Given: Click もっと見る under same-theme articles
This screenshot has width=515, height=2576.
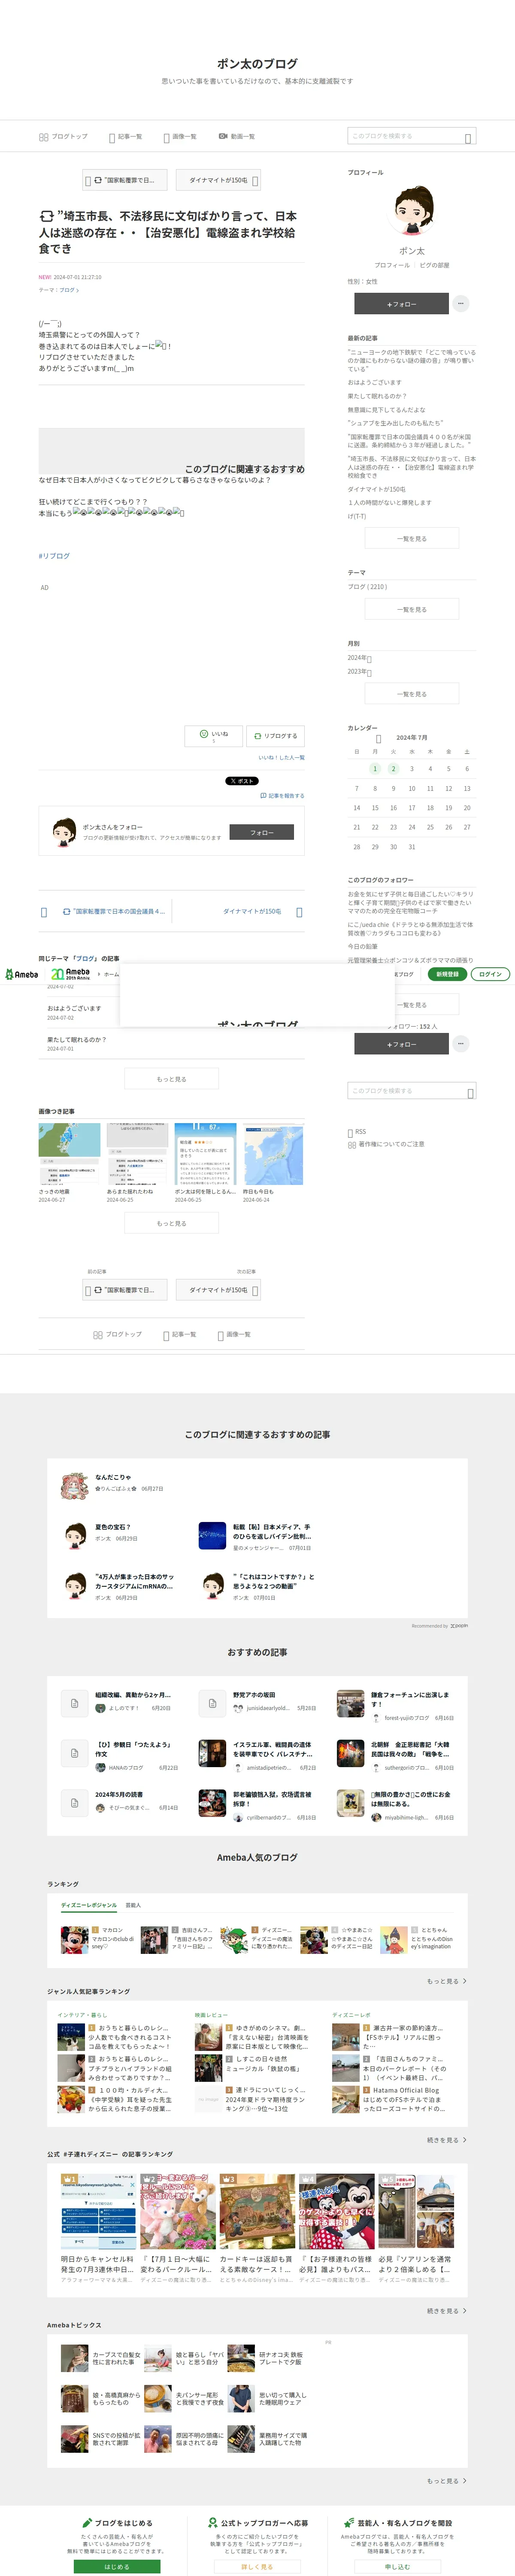Looking at the screenshot, I should [171, 1079].
